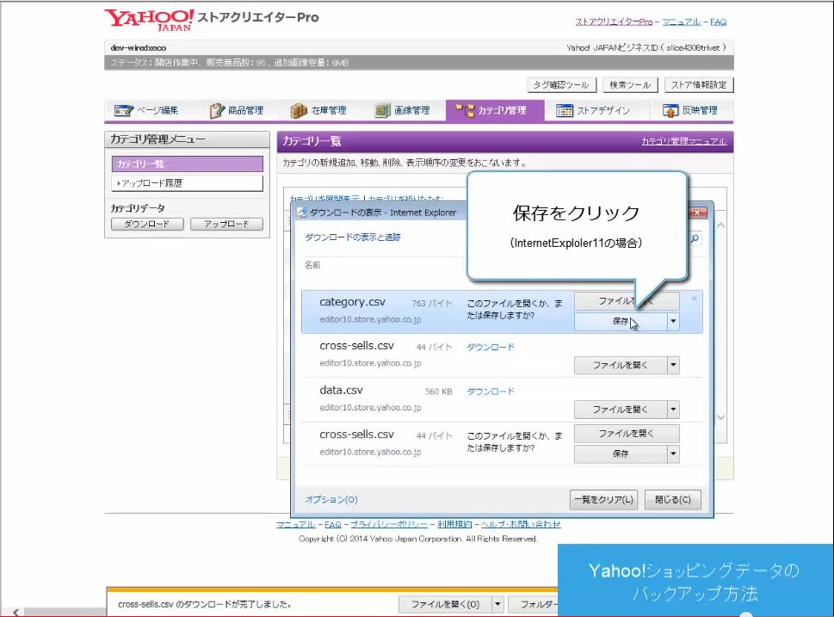
Task: Open the カテゴリ管理マニュアル link
Action: click(684, 141)
